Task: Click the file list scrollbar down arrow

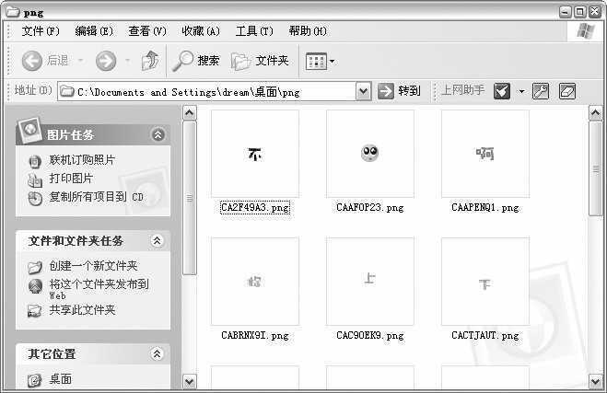Action: (595, 380)
